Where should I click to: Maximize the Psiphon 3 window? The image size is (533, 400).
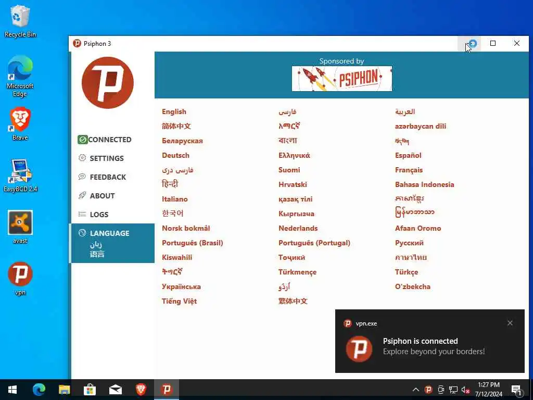(493, 44)
